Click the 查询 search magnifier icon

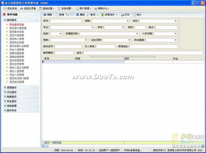click(x=88, y=15)
